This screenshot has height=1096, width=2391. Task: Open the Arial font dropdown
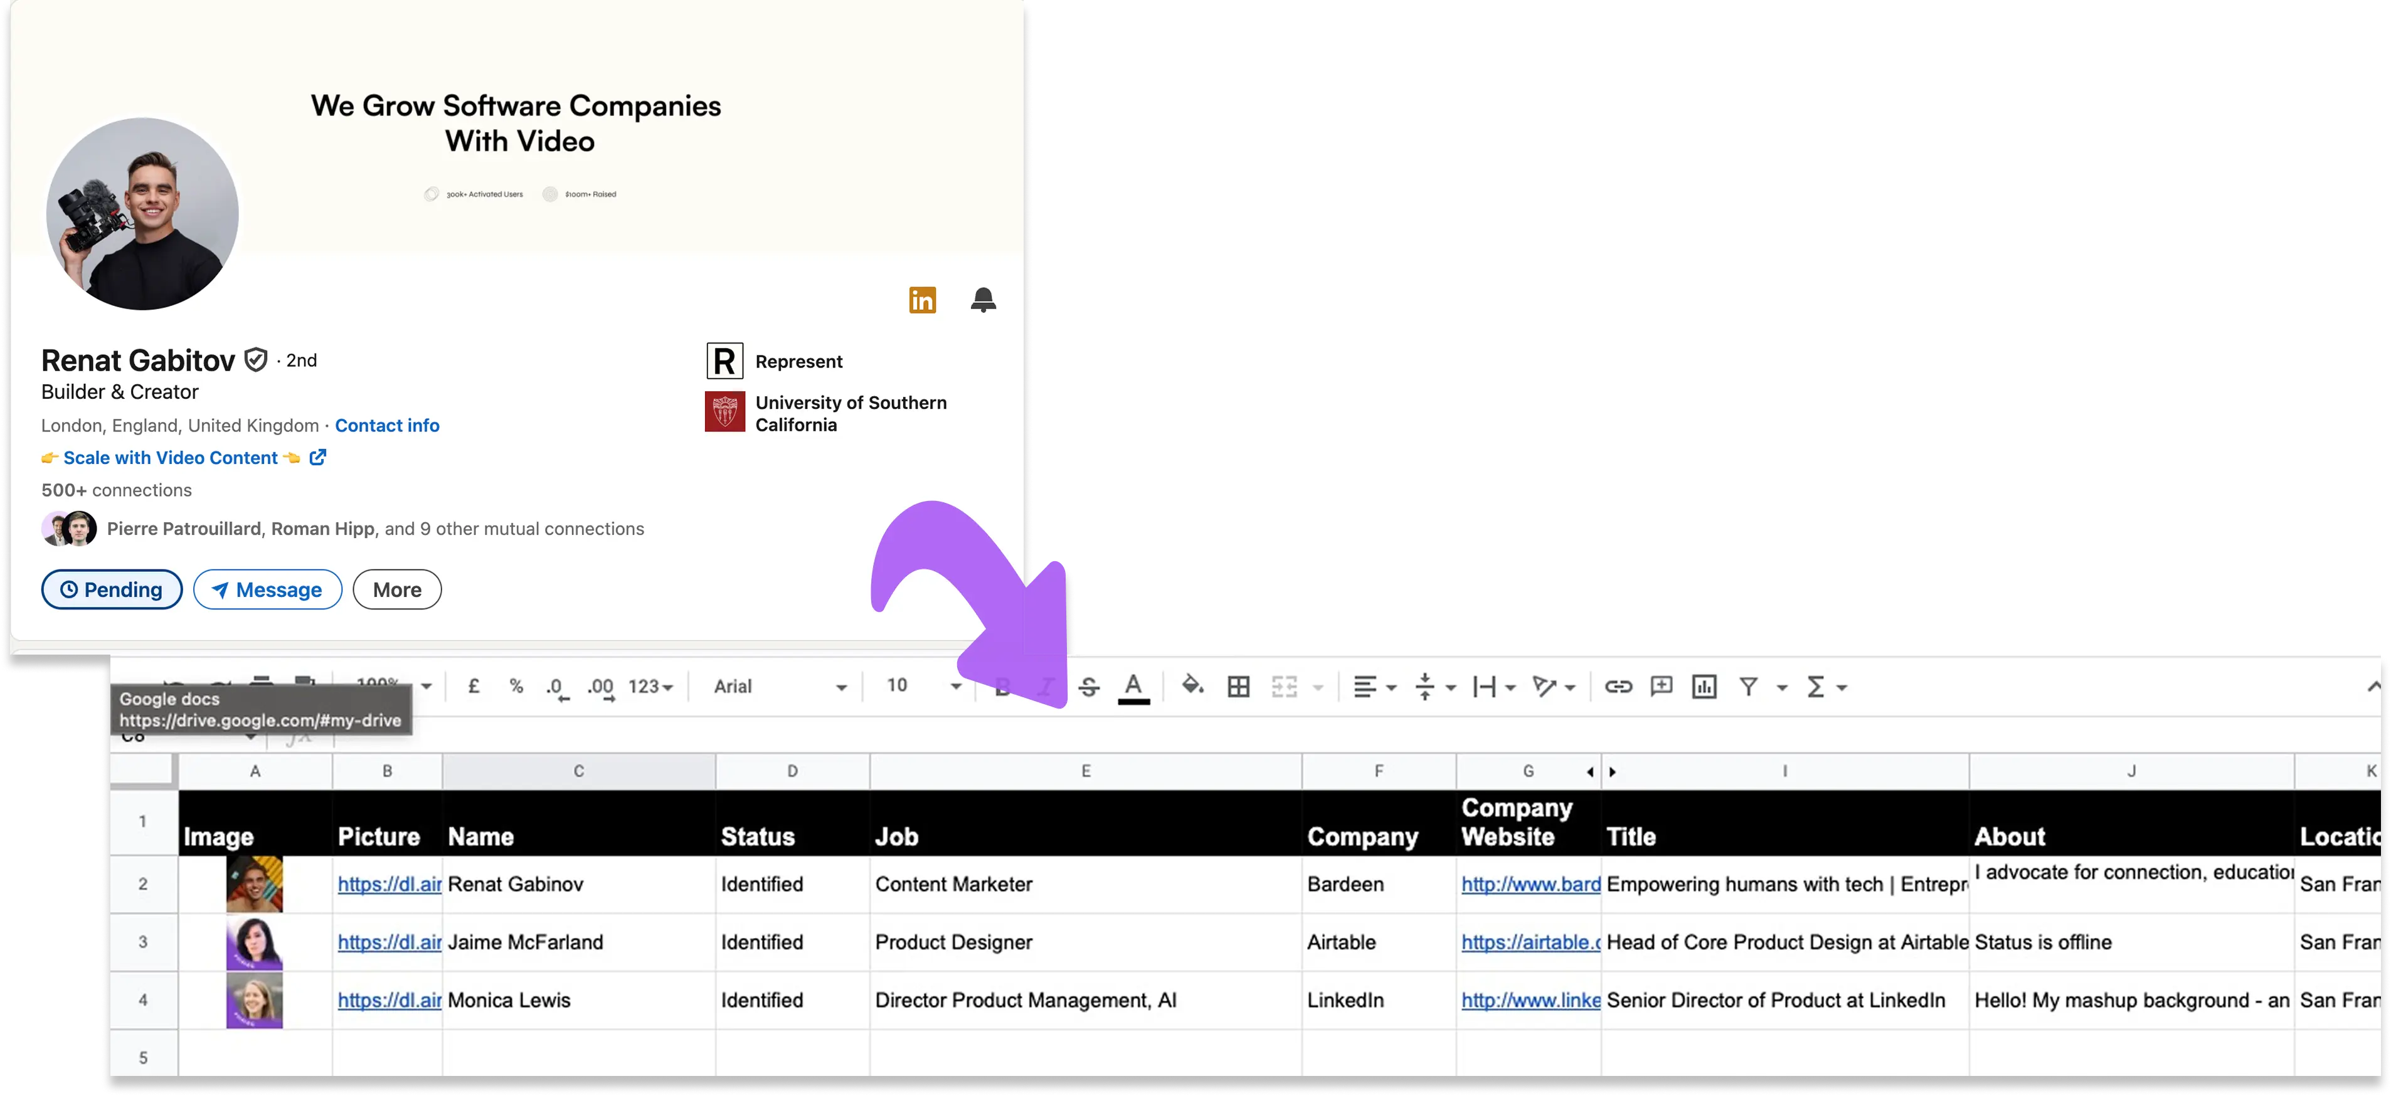click(x=780, y=687)
